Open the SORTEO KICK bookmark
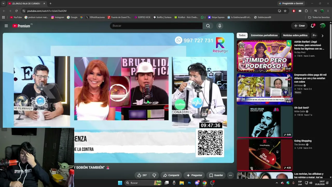332x187 pixels. (x=142, y=17)
